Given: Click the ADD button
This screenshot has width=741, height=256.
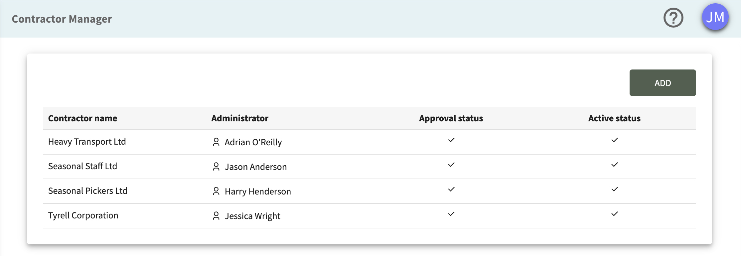Looking at the screenshot, I should [x=663, y=83].
